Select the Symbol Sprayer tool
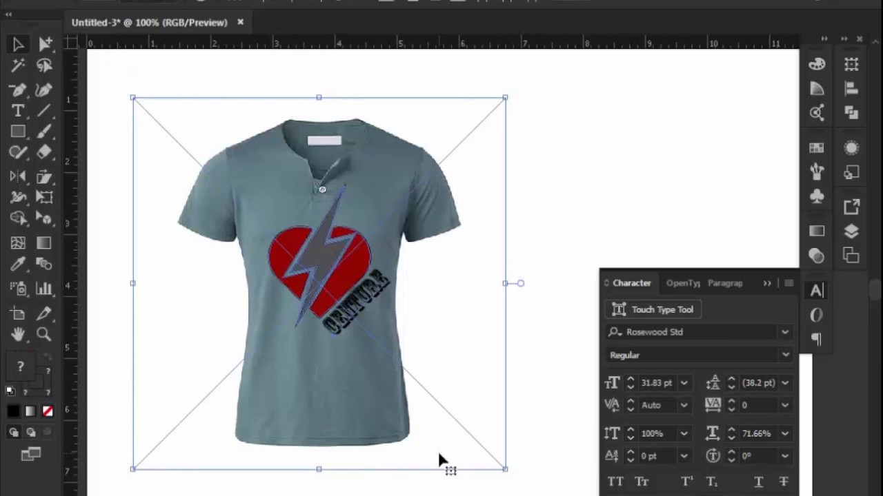The height and width of the screenshot is (496, 883). tap(19, 289)
